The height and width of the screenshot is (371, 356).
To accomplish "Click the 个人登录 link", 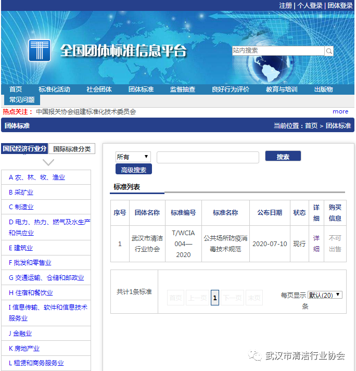I will [x=310, y=5].
